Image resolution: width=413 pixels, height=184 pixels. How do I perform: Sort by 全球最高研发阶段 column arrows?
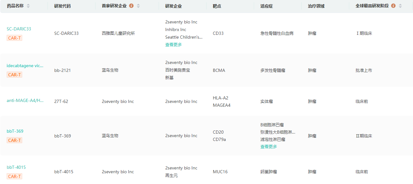(400, 6)
